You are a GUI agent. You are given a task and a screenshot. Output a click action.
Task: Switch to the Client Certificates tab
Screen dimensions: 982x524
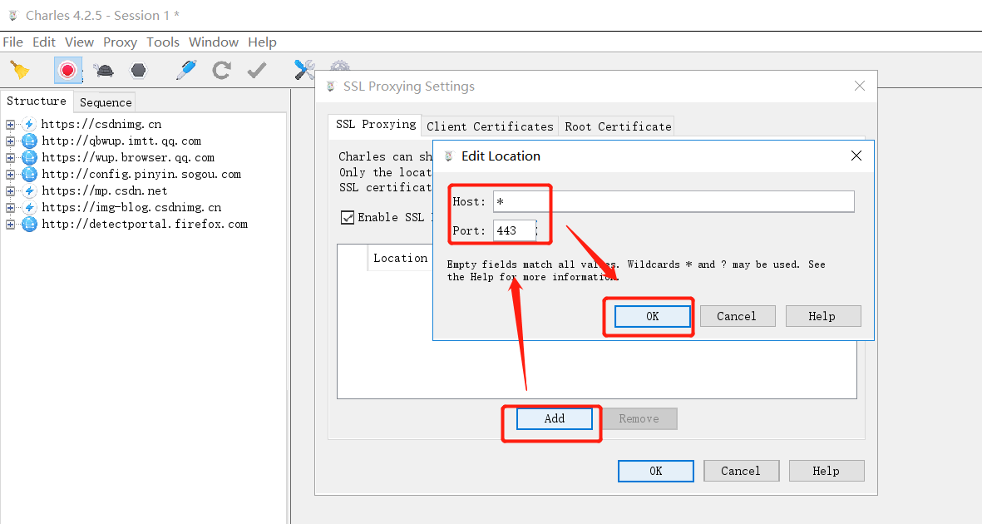[x=490, y=126]
